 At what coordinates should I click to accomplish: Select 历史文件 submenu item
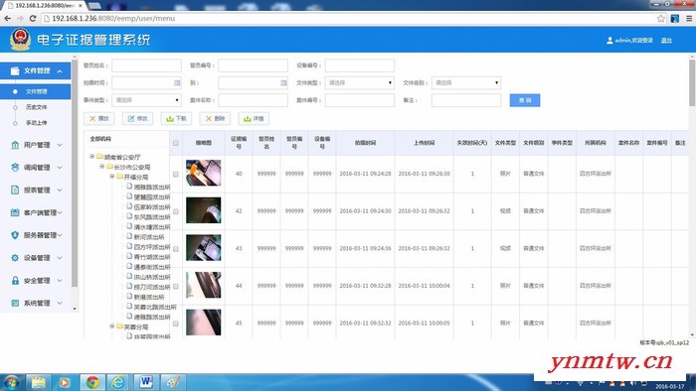pos(36,107)
